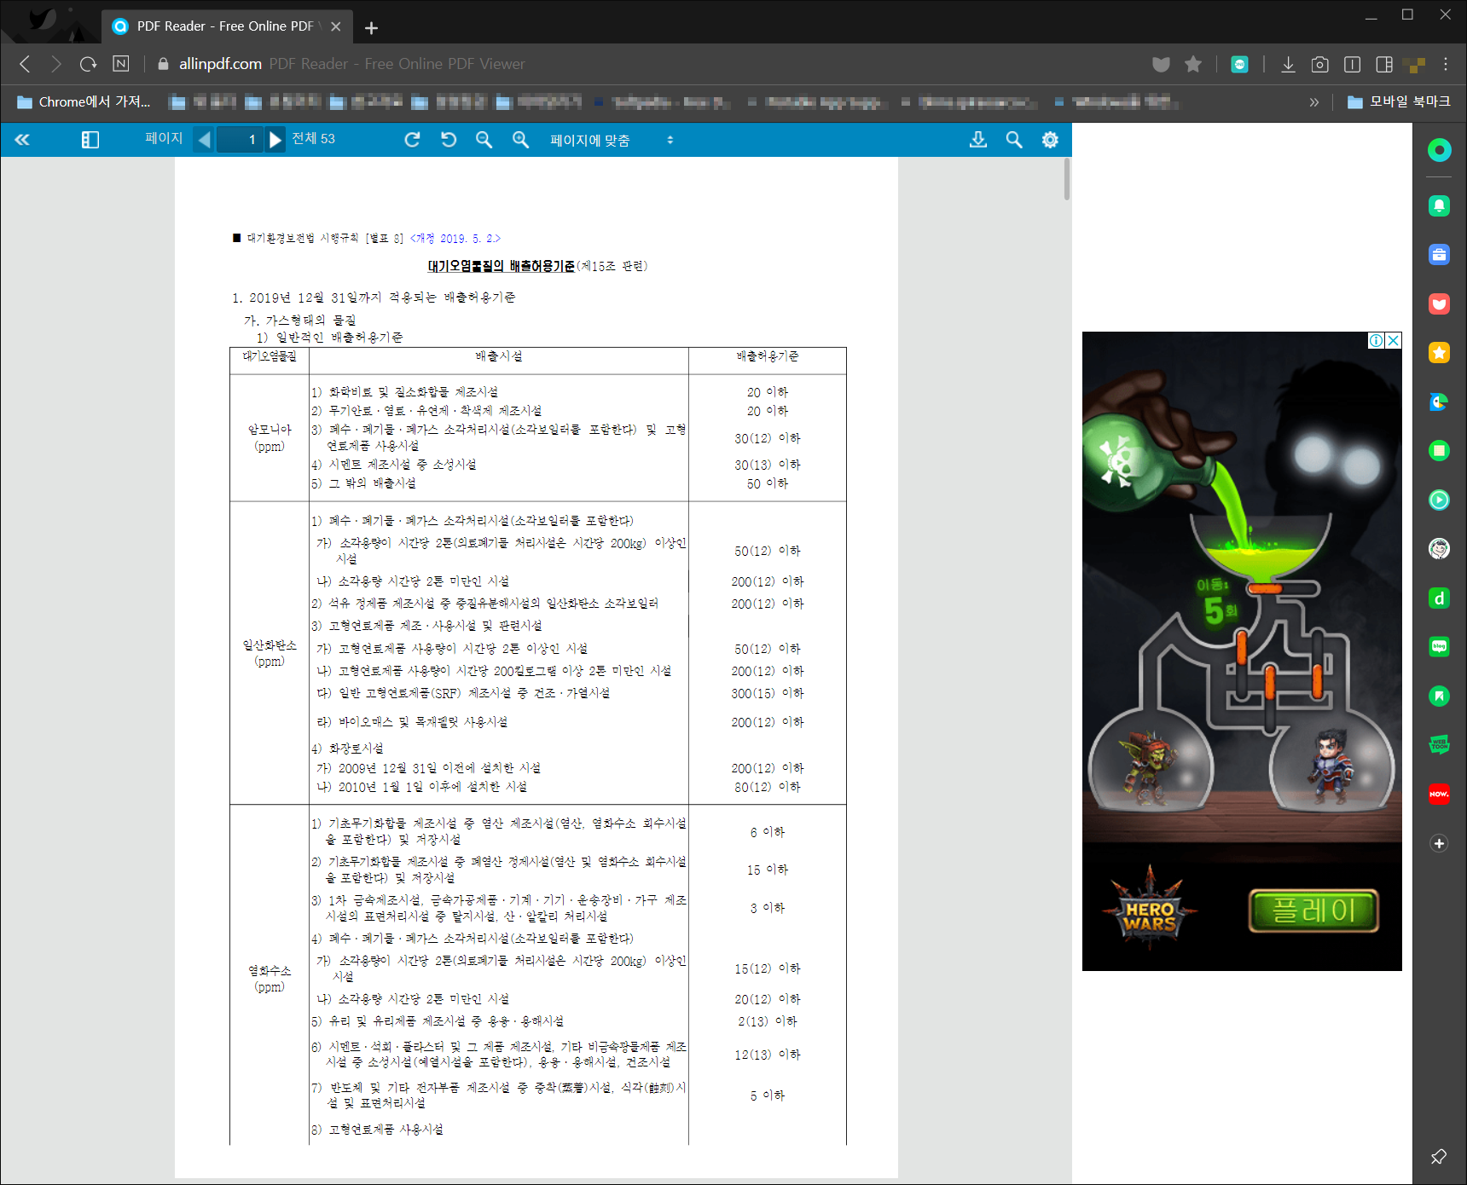Click the browser forward arrow
The height and width of the screenshot is (1185, 1467).
click(56, 64)
